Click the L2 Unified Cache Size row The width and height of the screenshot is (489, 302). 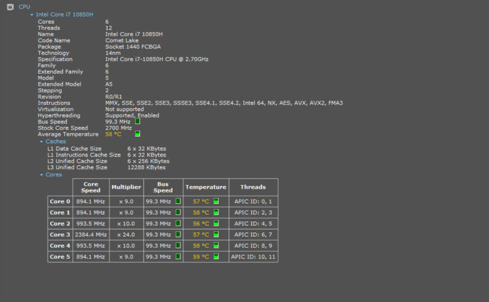[109, 161]
